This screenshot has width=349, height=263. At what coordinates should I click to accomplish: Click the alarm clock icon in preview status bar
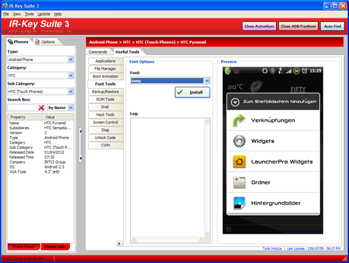(304, 71)
